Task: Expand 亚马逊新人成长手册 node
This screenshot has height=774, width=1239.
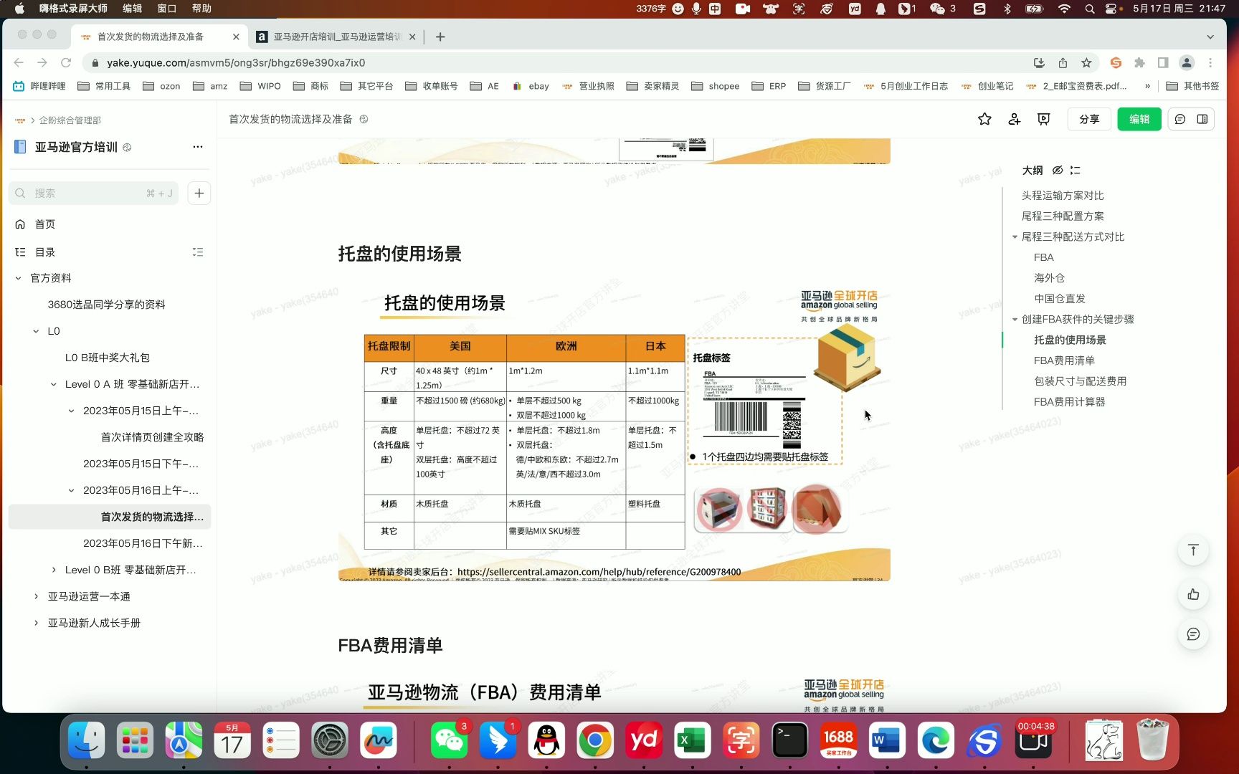Action: 36,623
